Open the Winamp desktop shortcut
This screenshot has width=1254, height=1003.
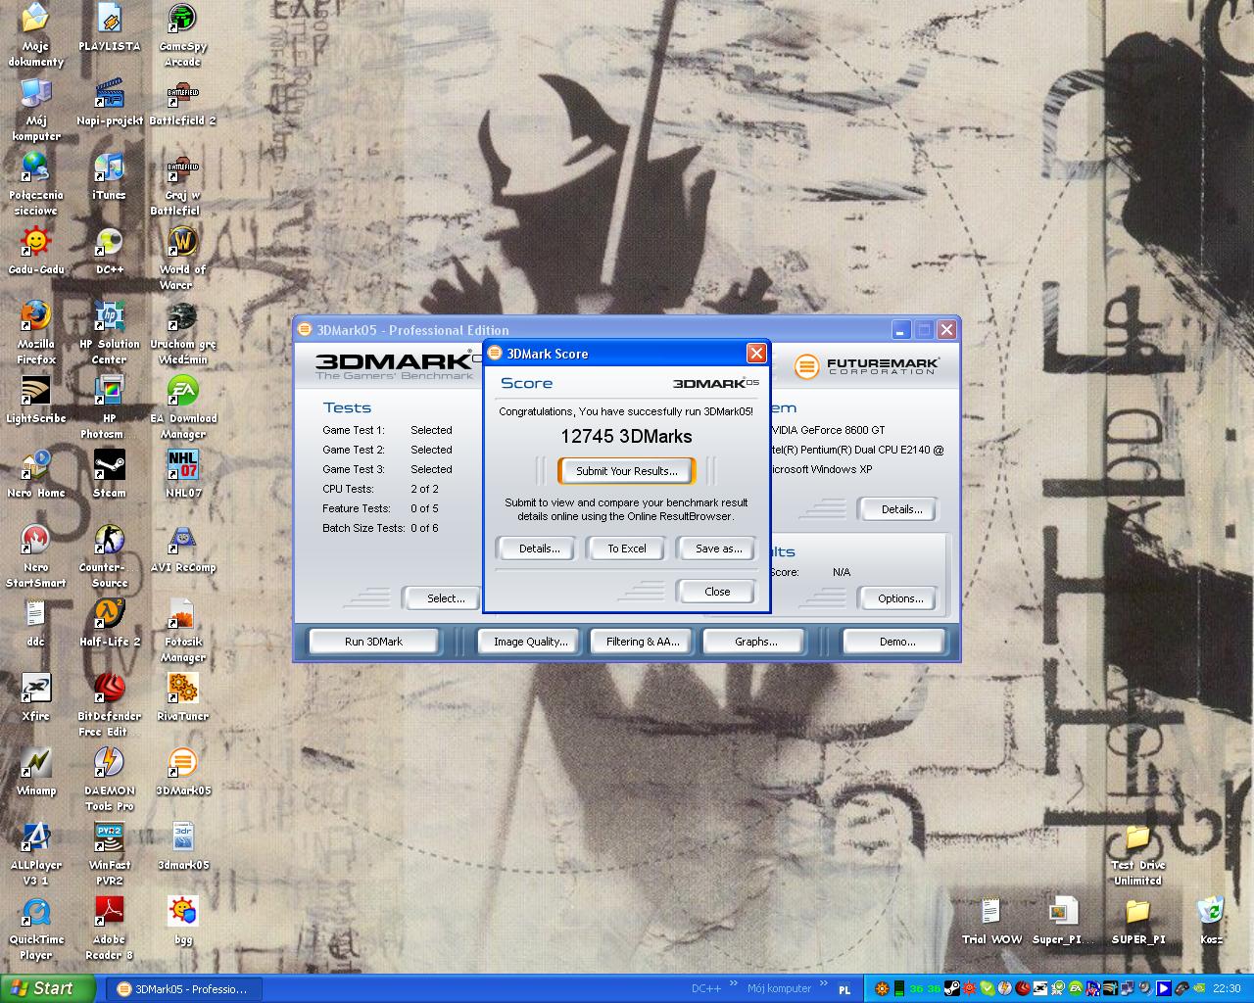[x=35, y=772]
